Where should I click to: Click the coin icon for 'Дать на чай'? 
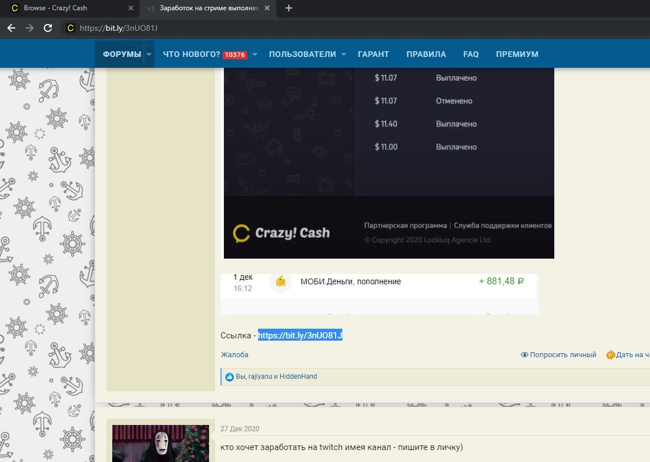[610, 355]
